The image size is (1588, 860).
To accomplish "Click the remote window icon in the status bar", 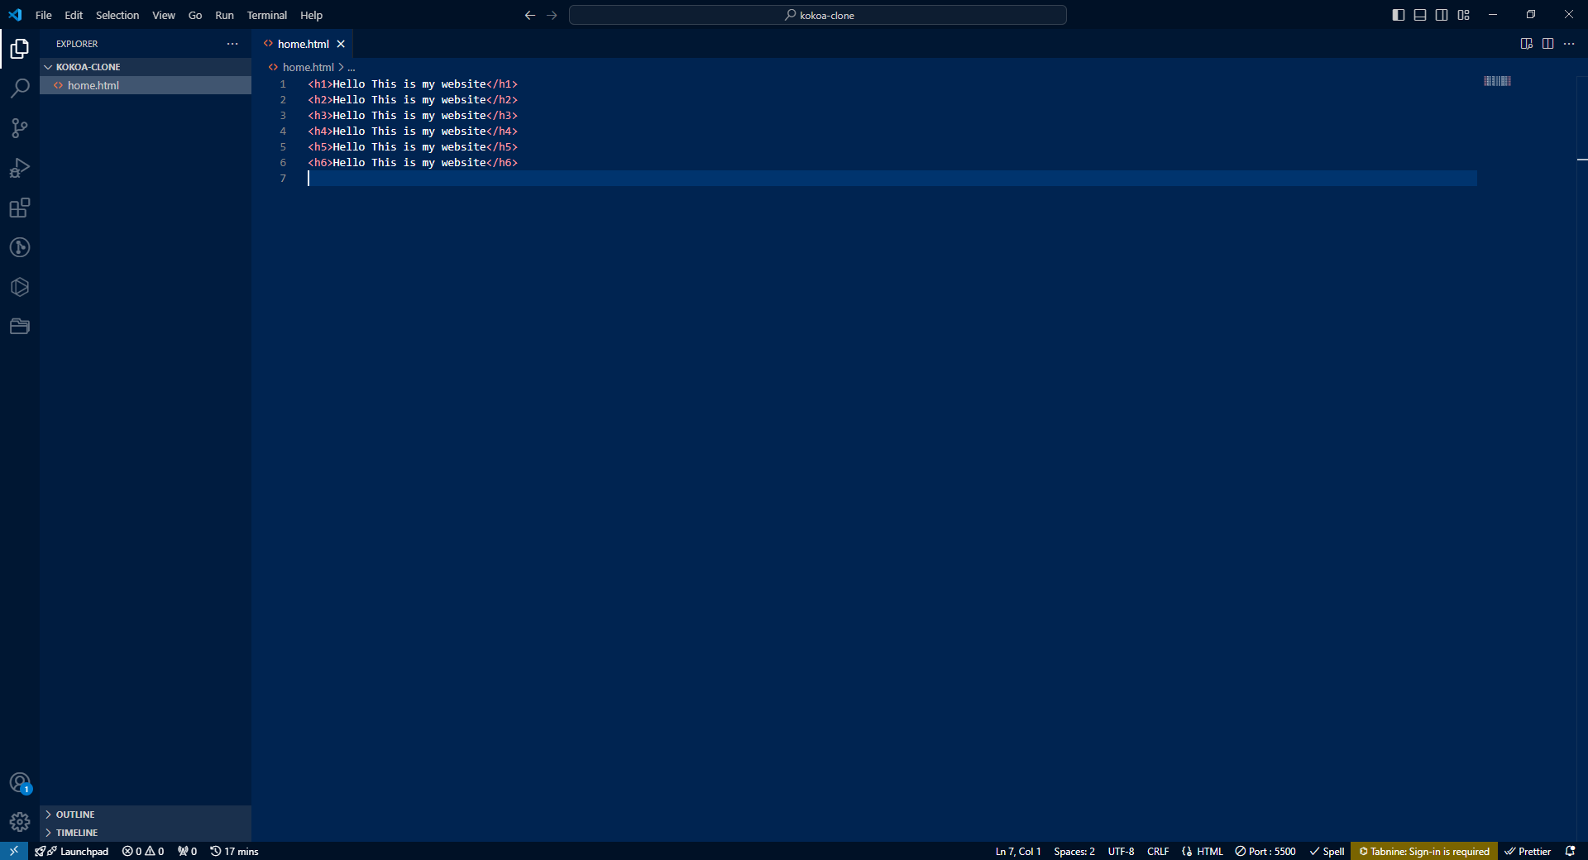I will (14, 851).
